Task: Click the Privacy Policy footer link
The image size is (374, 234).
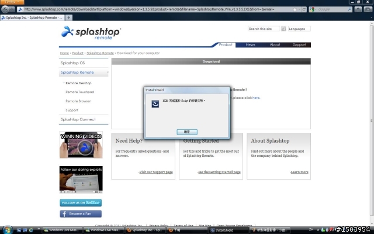Action: [158, 225]
